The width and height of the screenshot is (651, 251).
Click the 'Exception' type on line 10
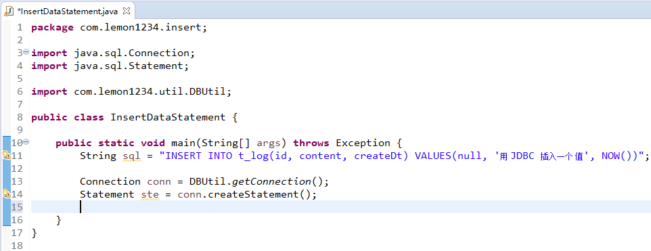point(363,143)
